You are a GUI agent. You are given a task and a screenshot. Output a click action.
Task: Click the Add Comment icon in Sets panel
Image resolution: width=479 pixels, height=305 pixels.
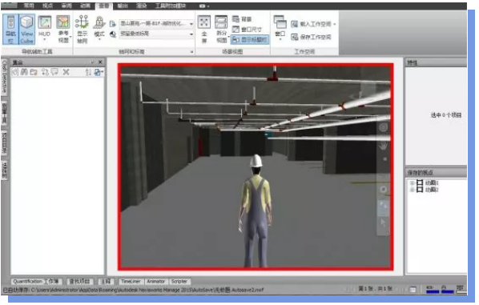pyautogui.click(x=54, y=72)
